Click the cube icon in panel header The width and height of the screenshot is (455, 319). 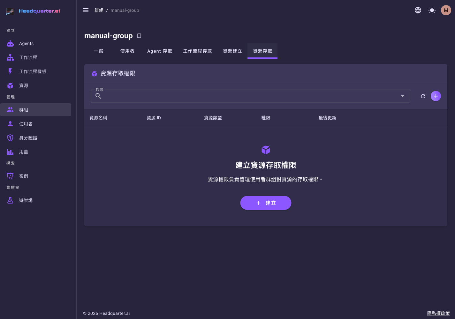point(94,74)
